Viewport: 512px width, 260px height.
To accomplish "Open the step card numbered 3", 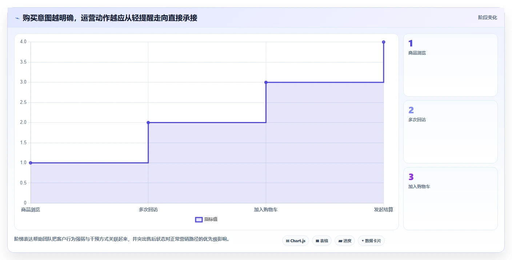I will [451, 199].
